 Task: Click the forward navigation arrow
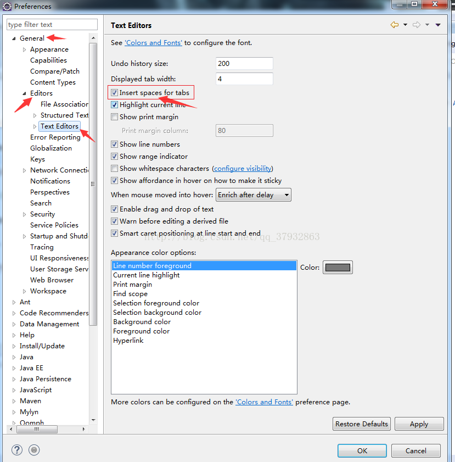[x=416, y=25]
